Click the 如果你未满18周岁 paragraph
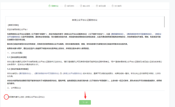 [x=48, y=49]
